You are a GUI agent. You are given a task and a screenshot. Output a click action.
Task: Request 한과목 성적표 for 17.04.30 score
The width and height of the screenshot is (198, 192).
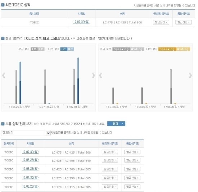tap(110, 178)
